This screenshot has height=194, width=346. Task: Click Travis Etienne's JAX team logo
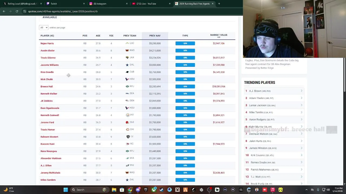[x=127, y=58]
